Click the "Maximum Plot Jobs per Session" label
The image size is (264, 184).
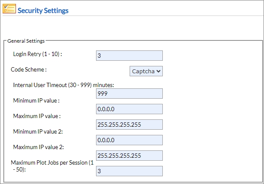tap(49, 163)
